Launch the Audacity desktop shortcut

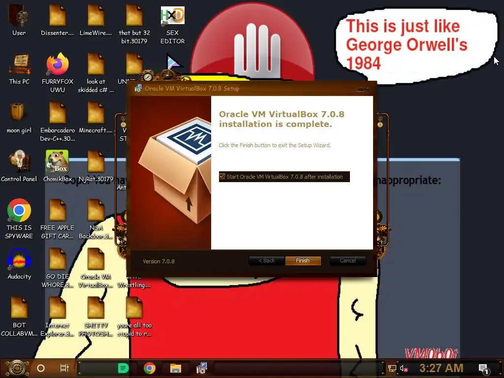(x=19, y=264)
